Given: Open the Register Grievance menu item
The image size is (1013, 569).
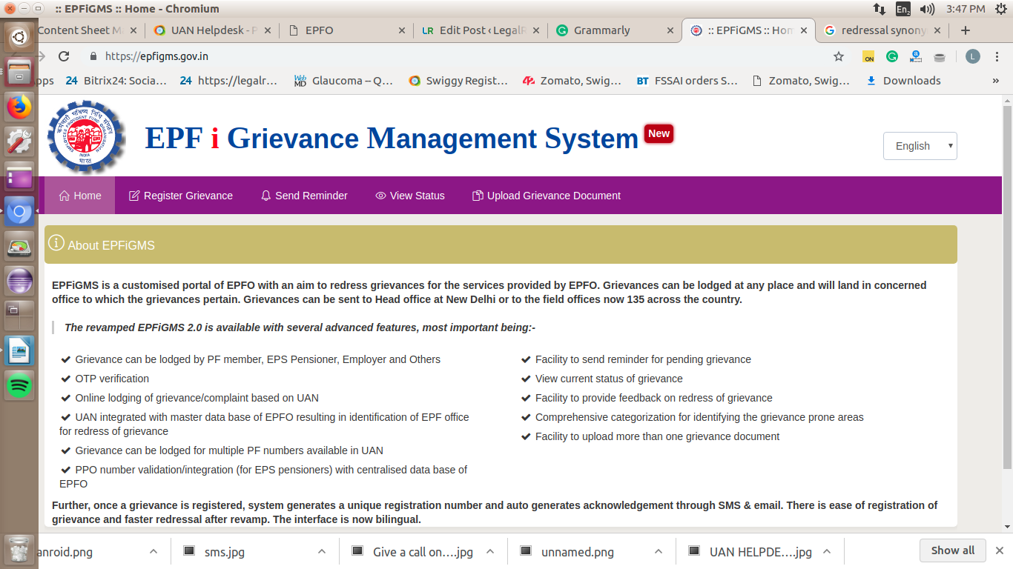Looking at the screenshot, I should (181, 196).
